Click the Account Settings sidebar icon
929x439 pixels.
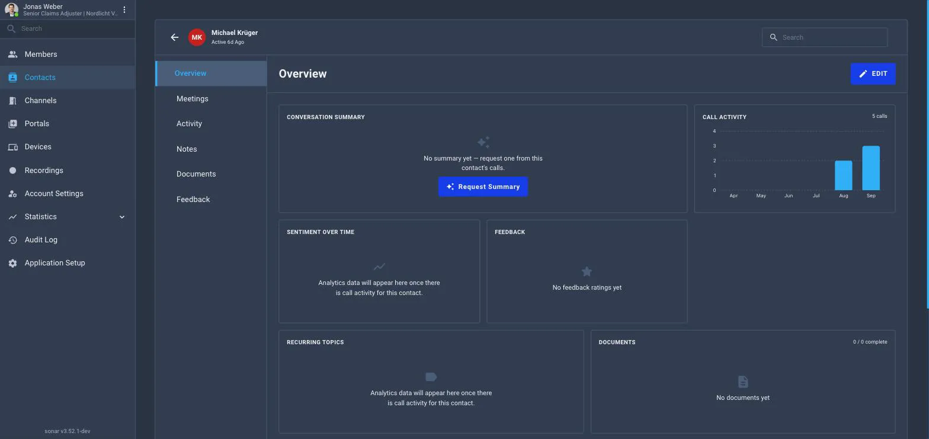tap(12, 194)
